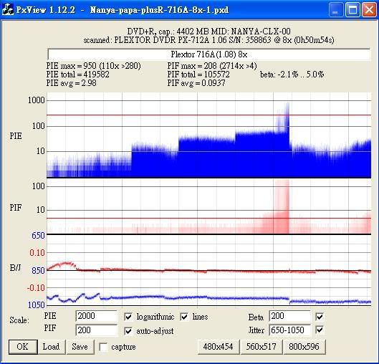Click the Load button
Screen dimensions: 379x364
pyautogui.click(x=52, y=347)
